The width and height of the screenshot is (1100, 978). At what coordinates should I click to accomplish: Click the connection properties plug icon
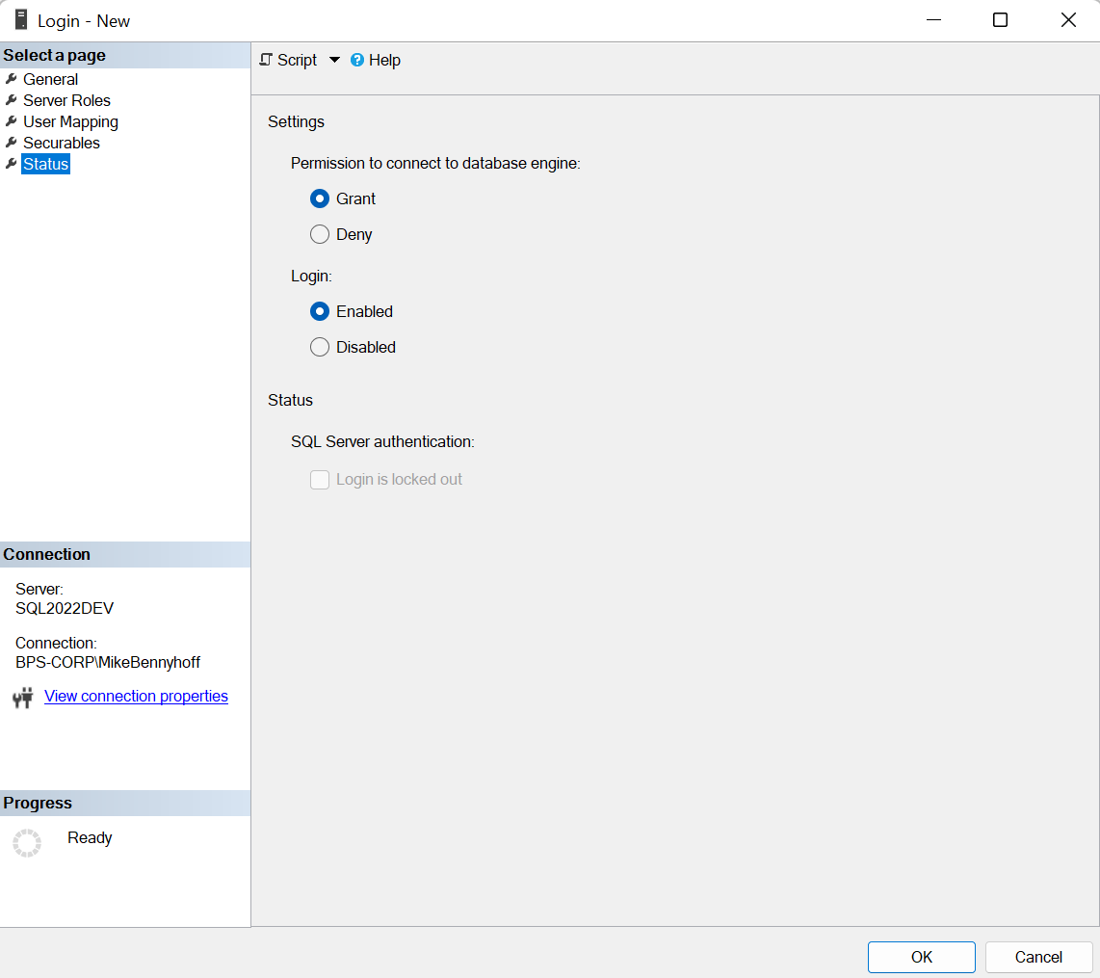(23, 698)
